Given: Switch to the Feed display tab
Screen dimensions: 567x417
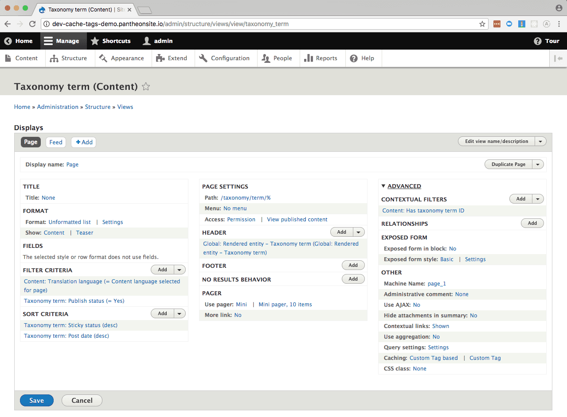Looking at the screenshot, I should [55, 142].
